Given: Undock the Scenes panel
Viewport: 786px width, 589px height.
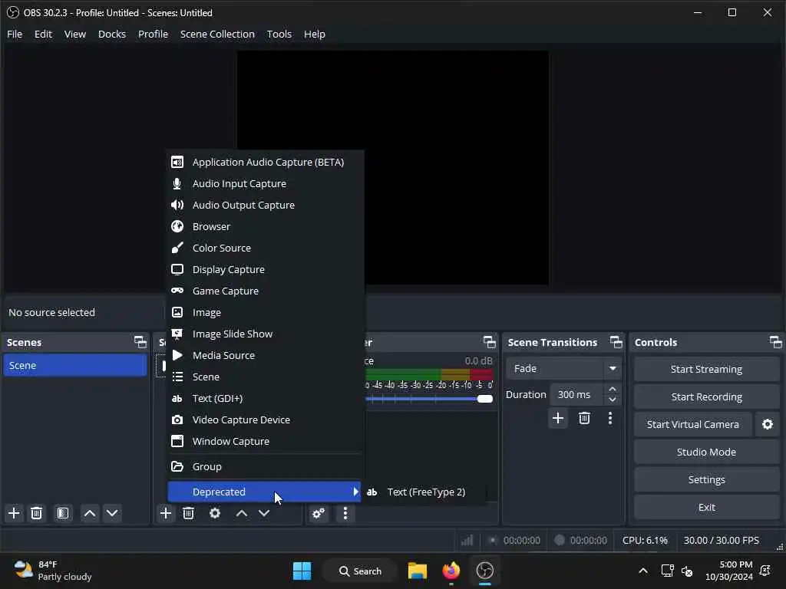Looking at the screenshot, I should click(140, 342).
